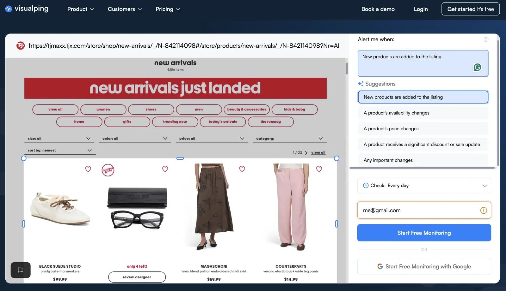
Task: Click top-right selection corner handle
Action: click(336, 158)
